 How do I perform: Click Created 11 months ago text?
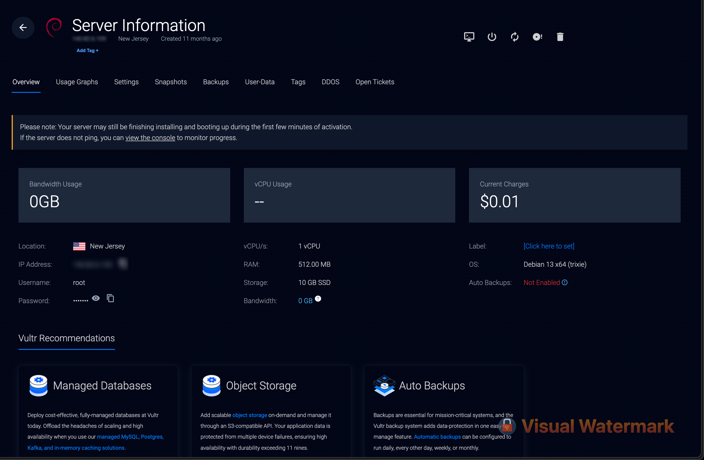tap(191, 39)
